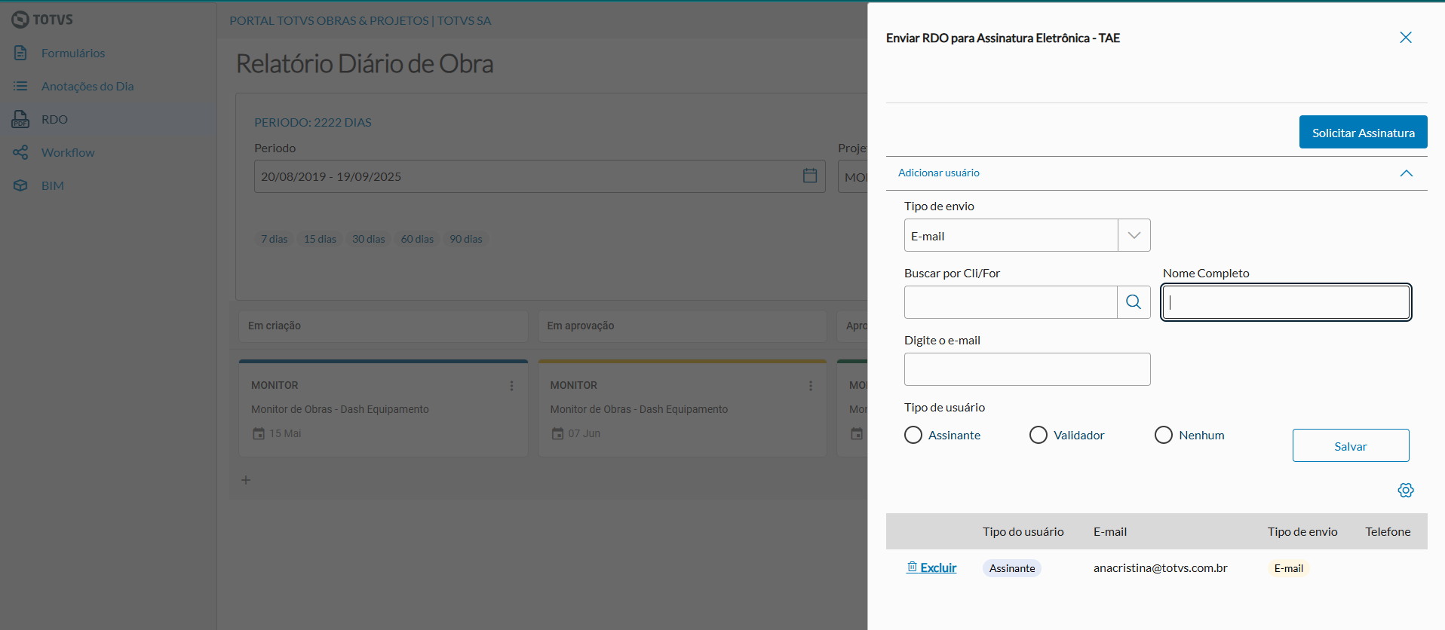This screenshot has width=1445, height=630.
Task: Open the BIM menu item
Action: pos(53,185)
